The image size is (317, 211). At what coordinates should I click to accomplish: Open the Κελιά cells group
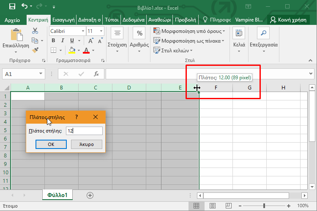click(x=239, y=40)
